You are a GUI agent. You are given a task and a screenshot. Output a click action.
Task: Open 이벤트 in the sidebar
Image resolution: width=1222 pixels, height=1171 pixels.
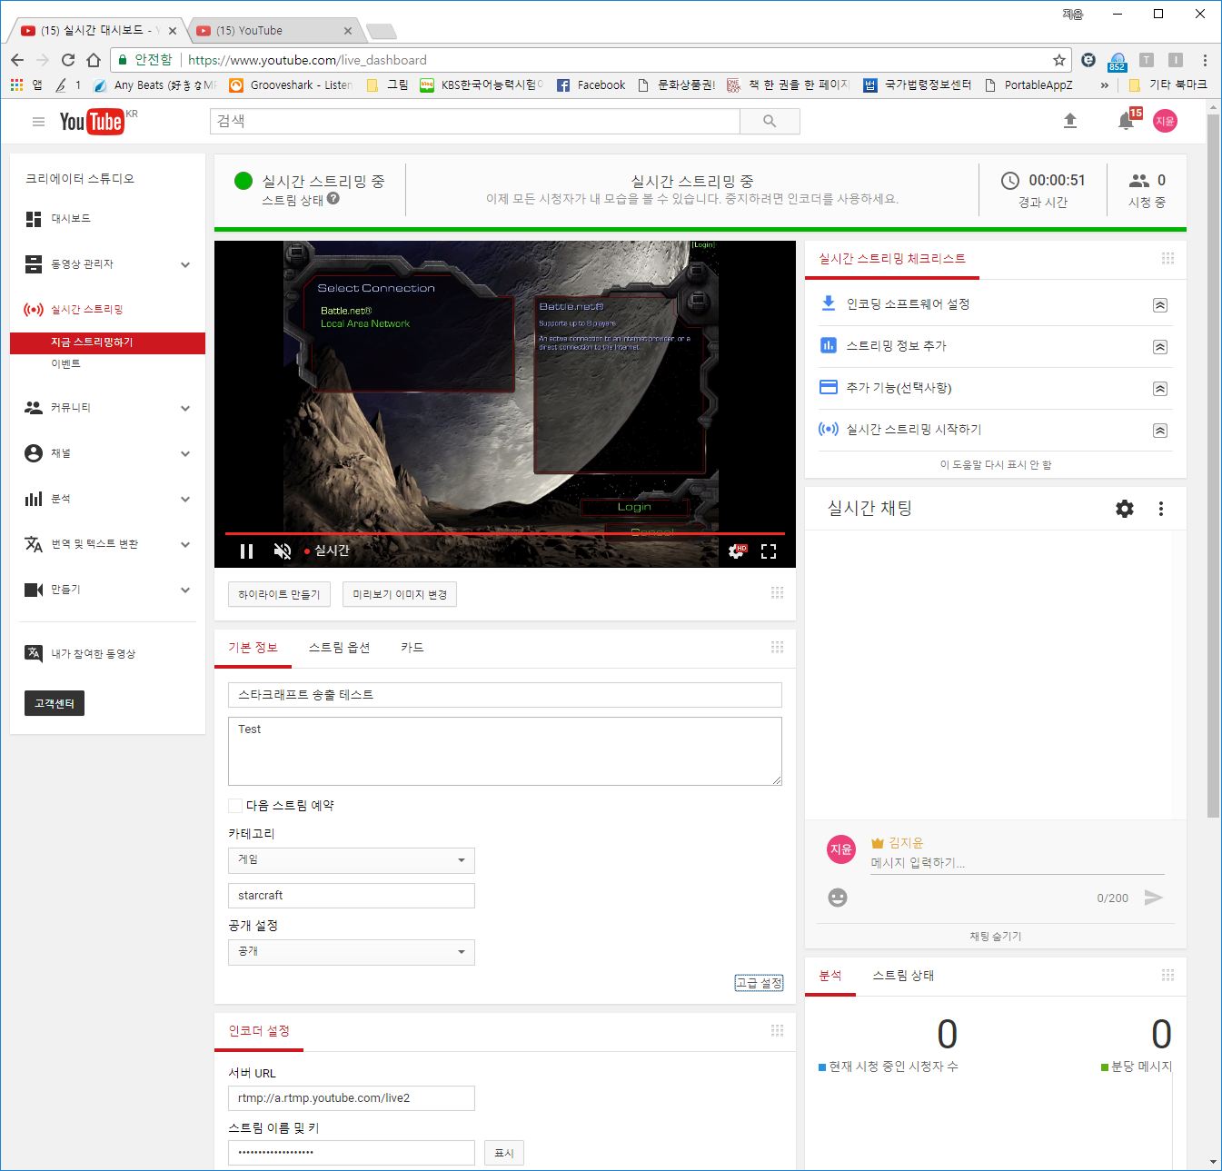coord(65,364)
